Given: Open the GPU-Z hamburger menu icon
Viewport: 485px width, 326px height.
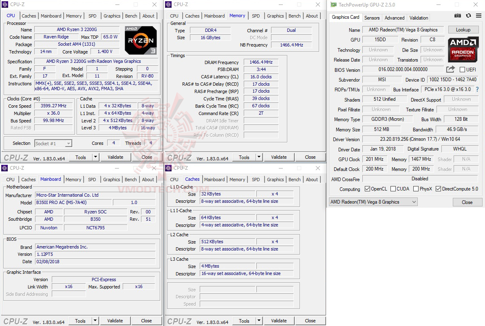Looking at the screenshot, I should tap(478, 16).
